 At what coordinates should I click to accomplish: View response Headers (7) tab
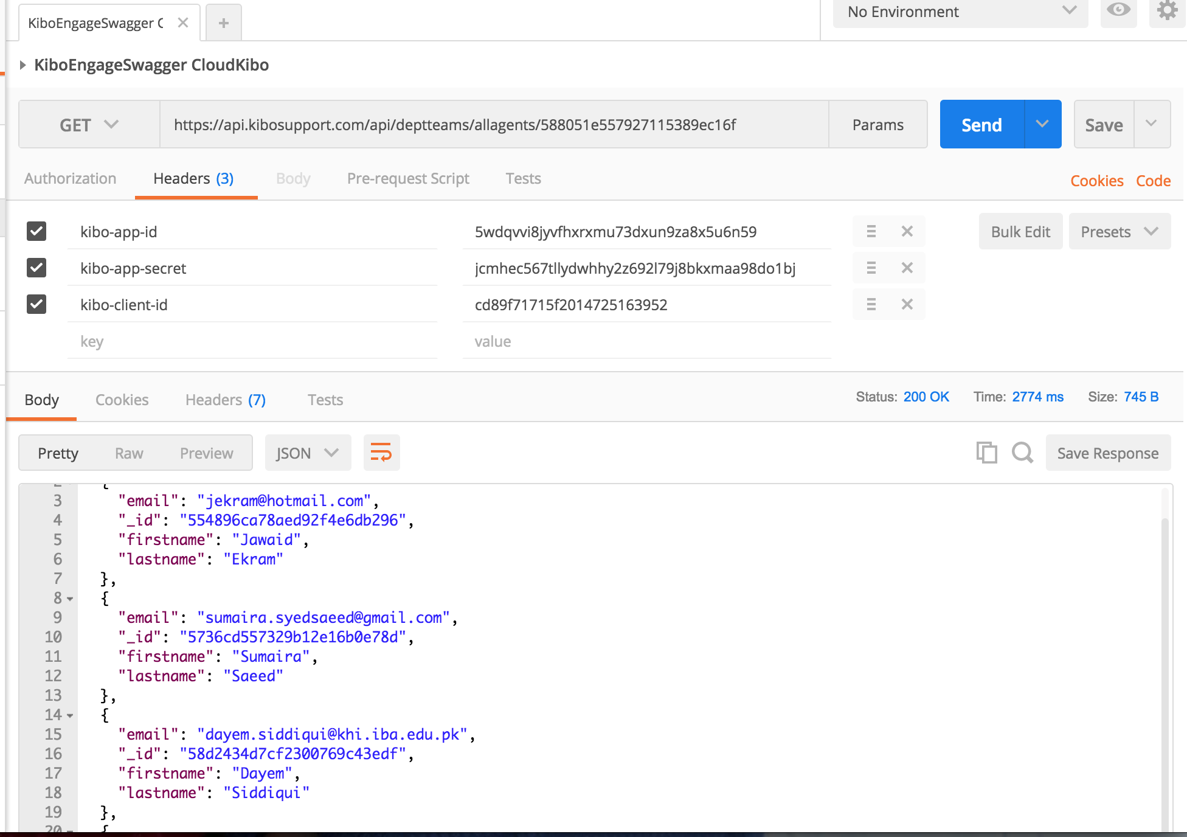(226, 400)
